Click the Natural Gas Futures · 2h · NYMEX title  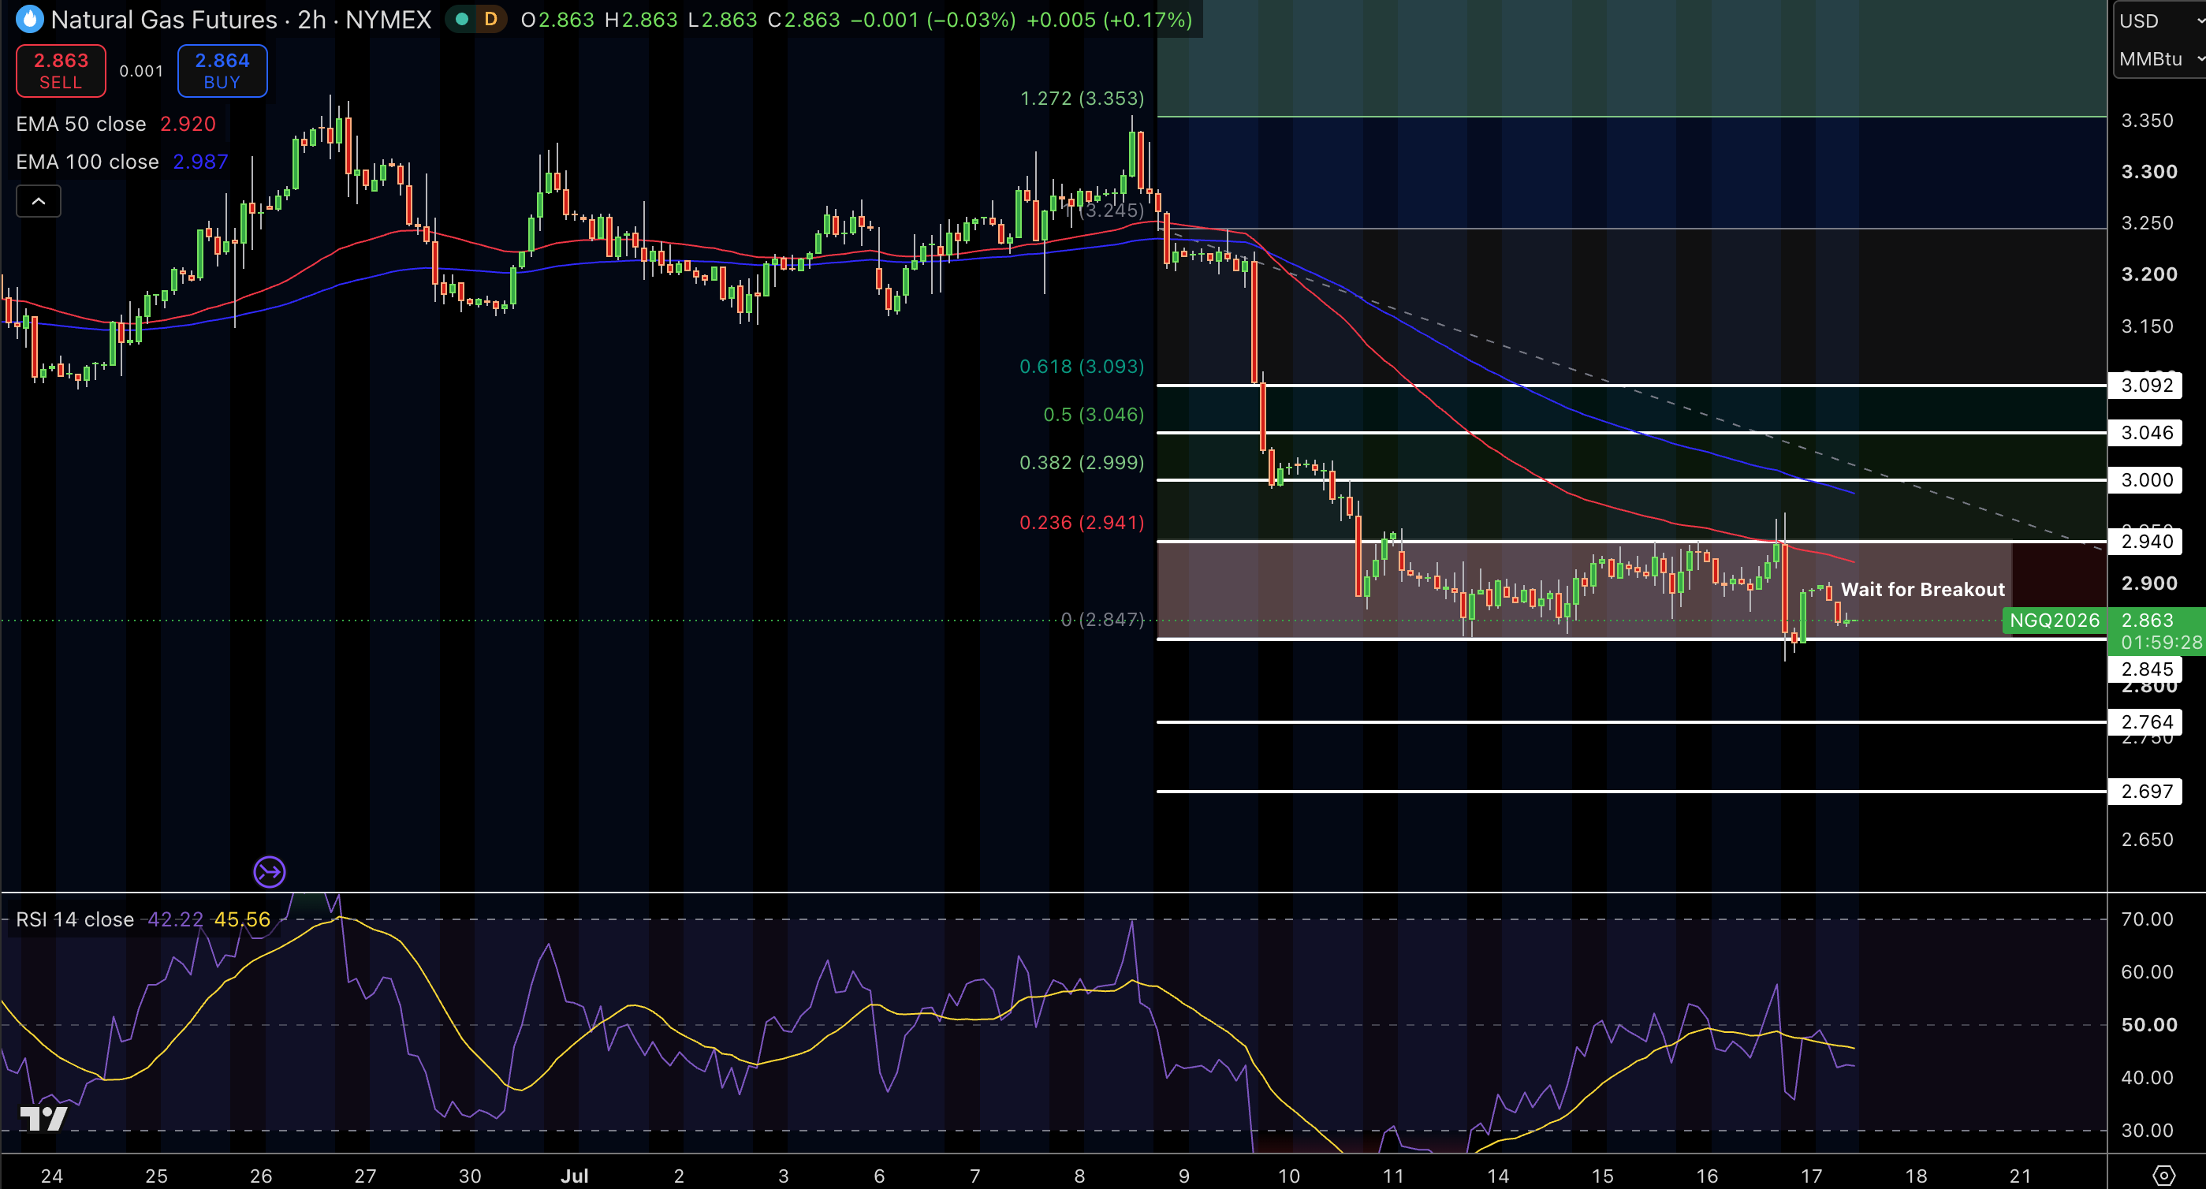(240, 20)
